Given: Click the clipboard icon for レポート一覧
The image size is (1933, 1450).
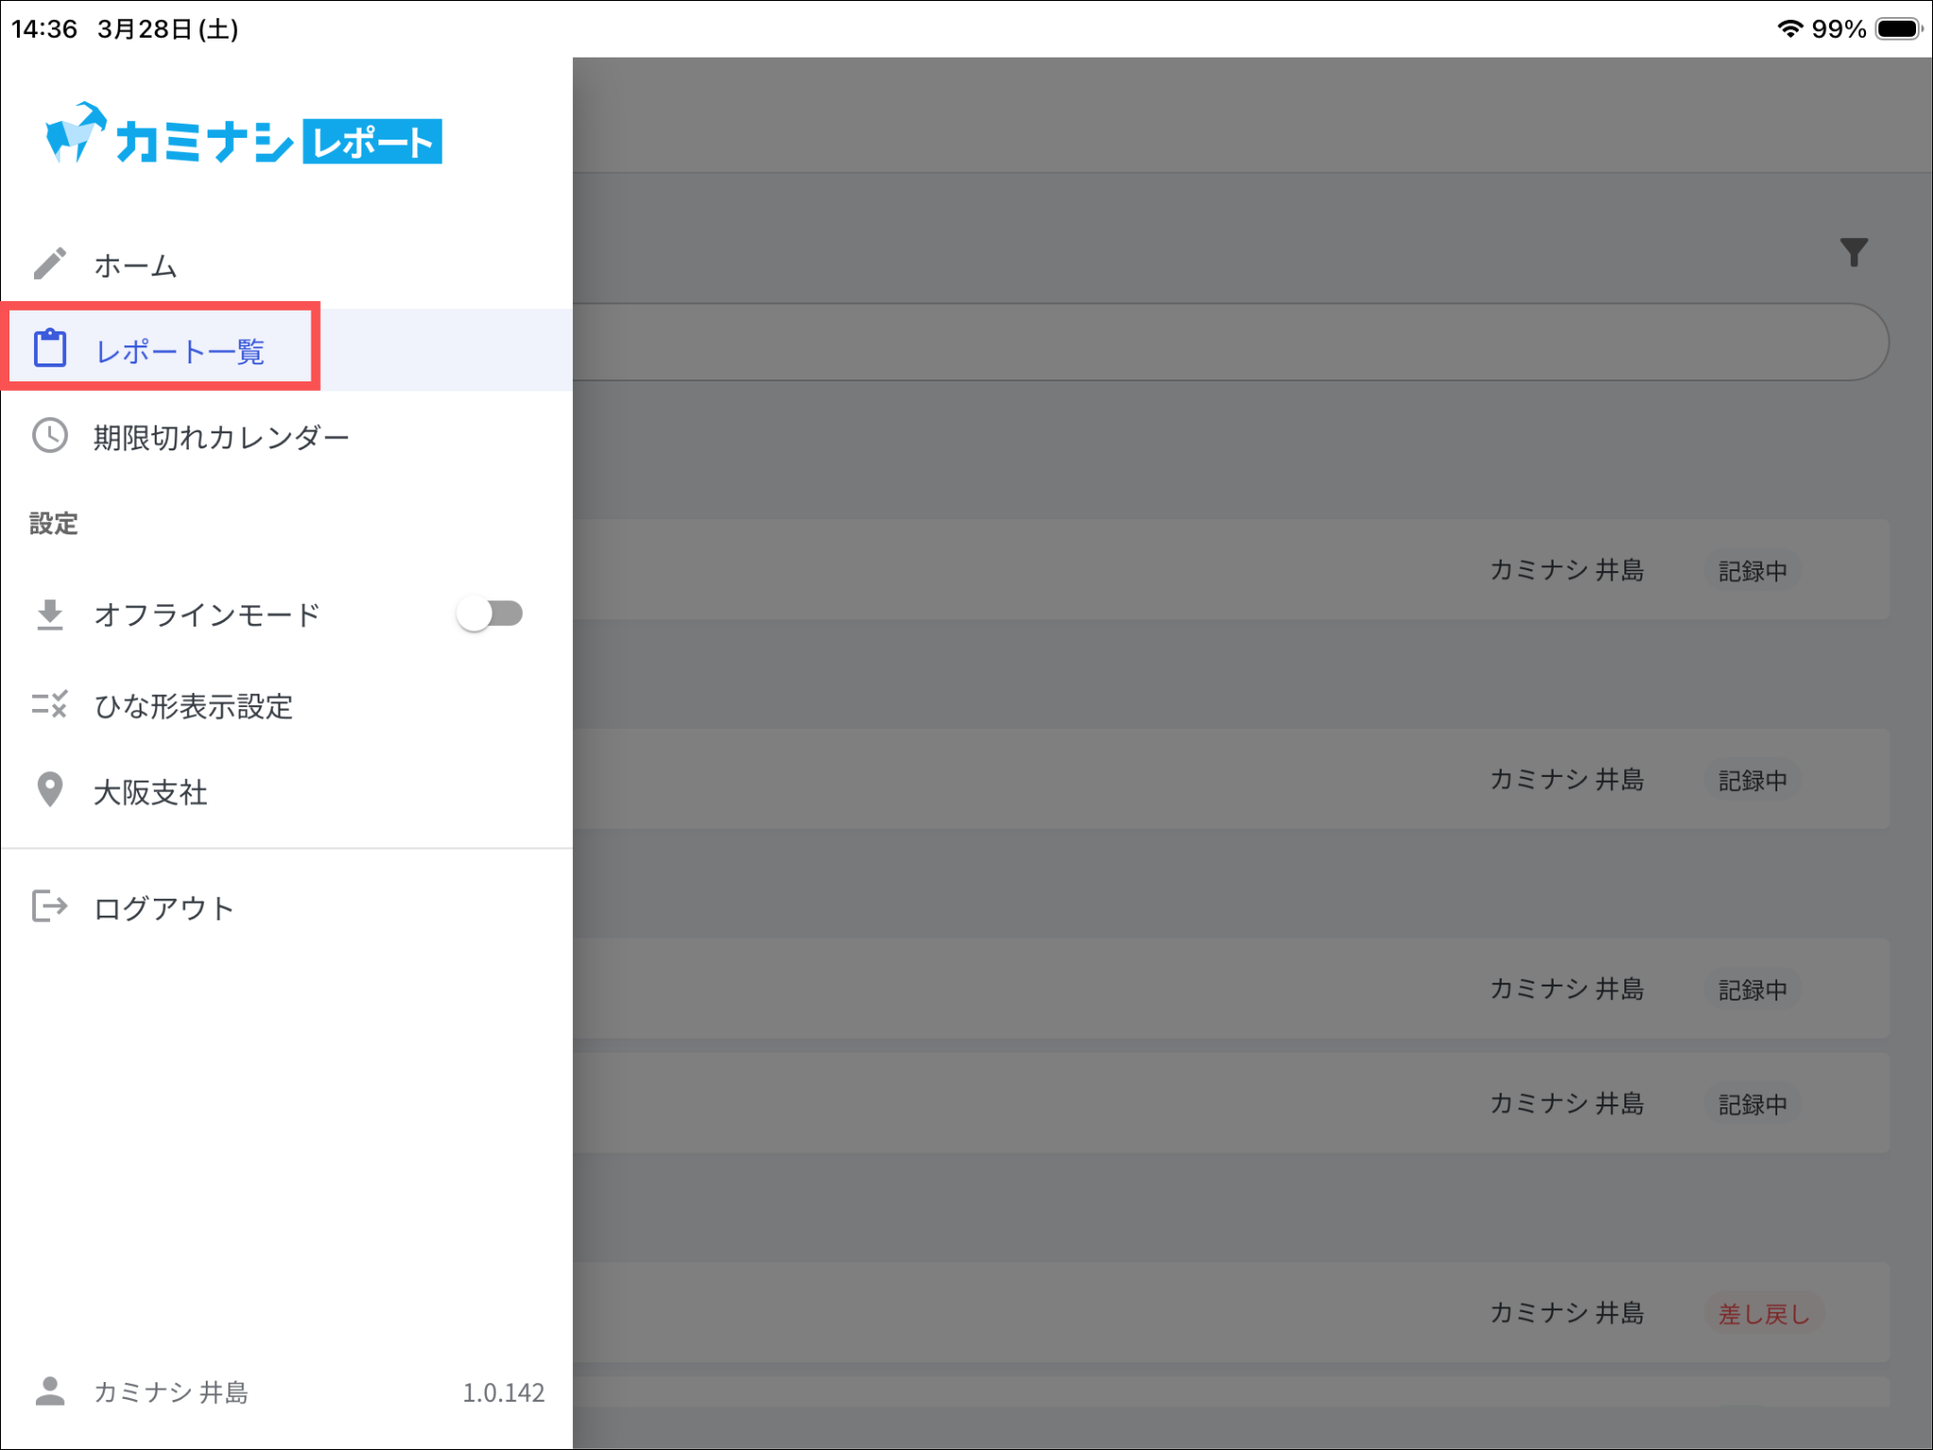Looking at the screenshot, I should tap(50, 348).
